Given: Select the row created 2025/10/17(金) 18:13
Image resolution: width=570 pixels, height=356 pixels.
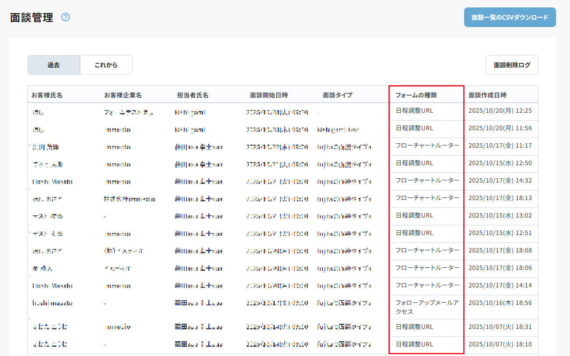Looking at the screenshot, I should 500,198.
